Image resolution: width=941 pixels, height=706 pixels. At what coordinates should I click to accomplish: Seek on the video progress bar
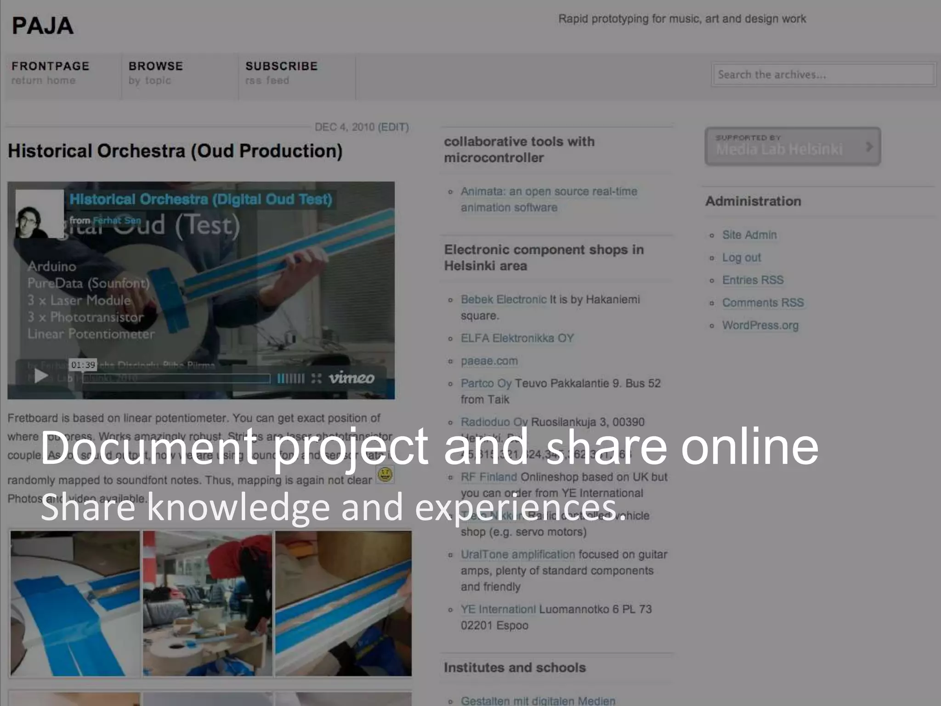(x=176, y=378)
